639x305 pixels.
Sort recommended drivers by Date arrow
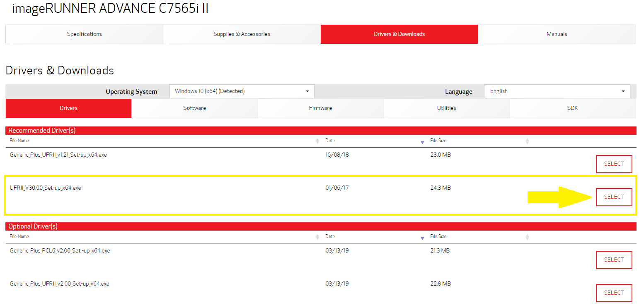[x=422, y=142]
